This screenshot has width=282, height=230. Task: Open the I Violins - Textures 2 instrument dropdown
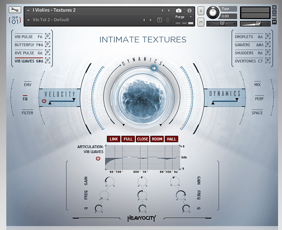click(28, 11)
